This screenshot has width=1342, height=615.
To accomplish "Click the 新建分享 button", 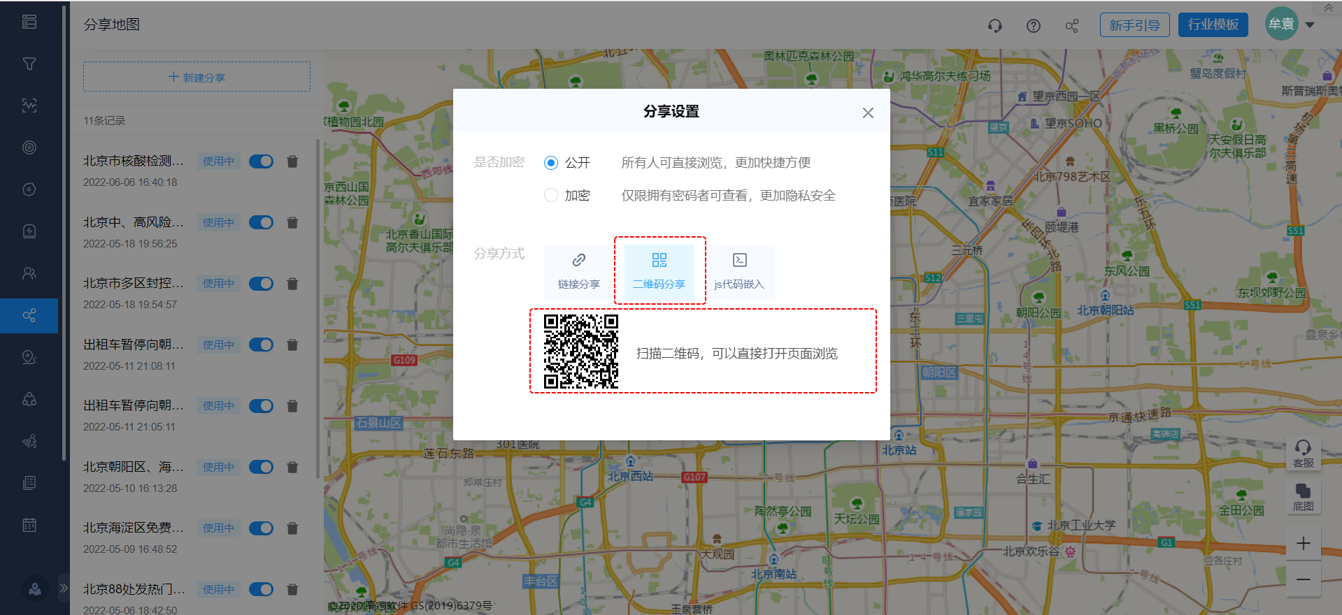I will pos(197,77).
